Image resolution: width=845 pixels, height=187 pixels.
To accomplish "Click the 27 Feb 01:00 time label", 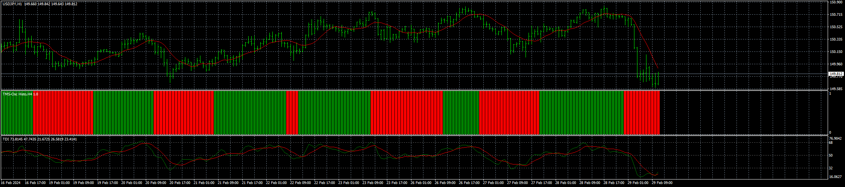I will pos(493,183).
